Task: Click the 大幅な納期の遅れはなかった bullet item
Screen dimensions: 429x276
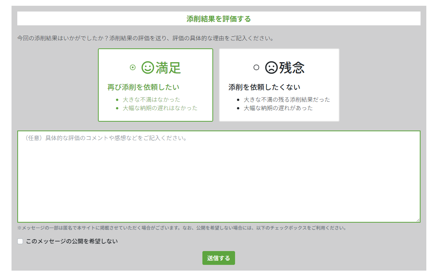Action: [x=160, y=108]
